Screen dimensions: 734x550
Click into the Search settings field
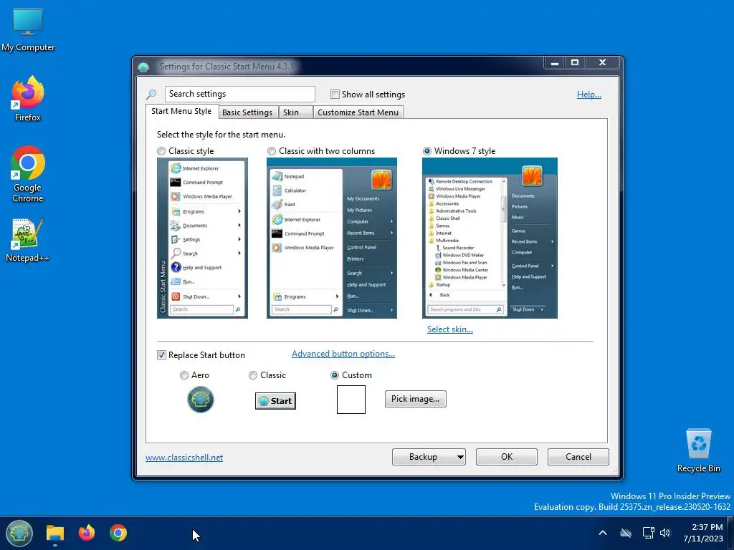coord(239,94)
